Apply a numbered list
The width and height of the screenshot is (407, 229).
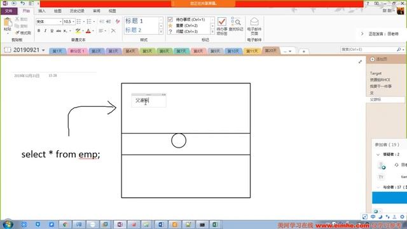pyautogui.click(x=89, y=22)
